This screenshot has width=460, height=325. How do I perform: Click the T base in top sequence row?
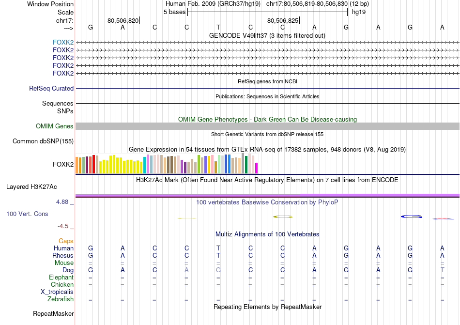coord(218,27)
